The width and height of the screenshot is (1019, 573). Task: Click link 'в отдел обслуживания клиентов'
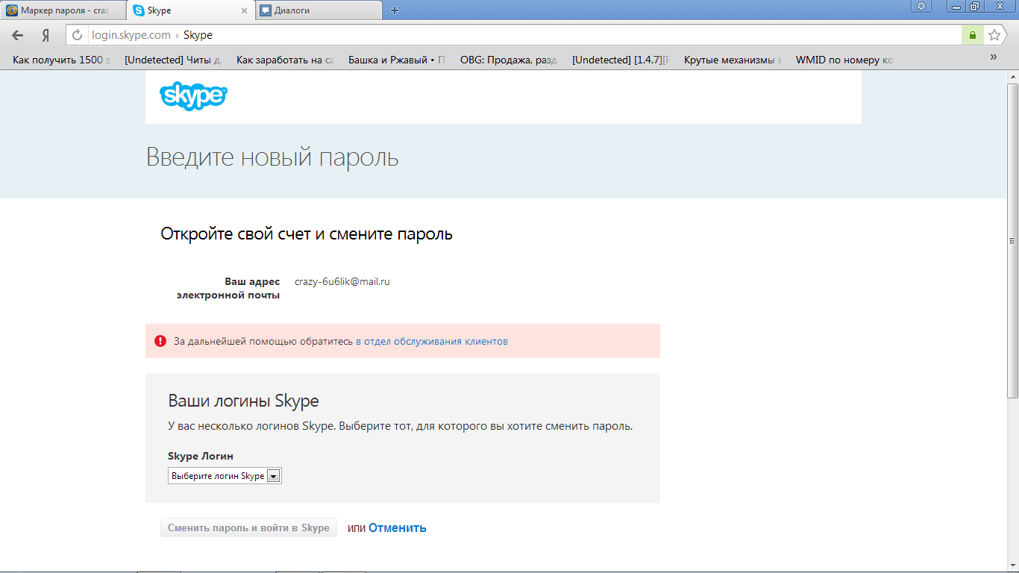click(432, 341)
